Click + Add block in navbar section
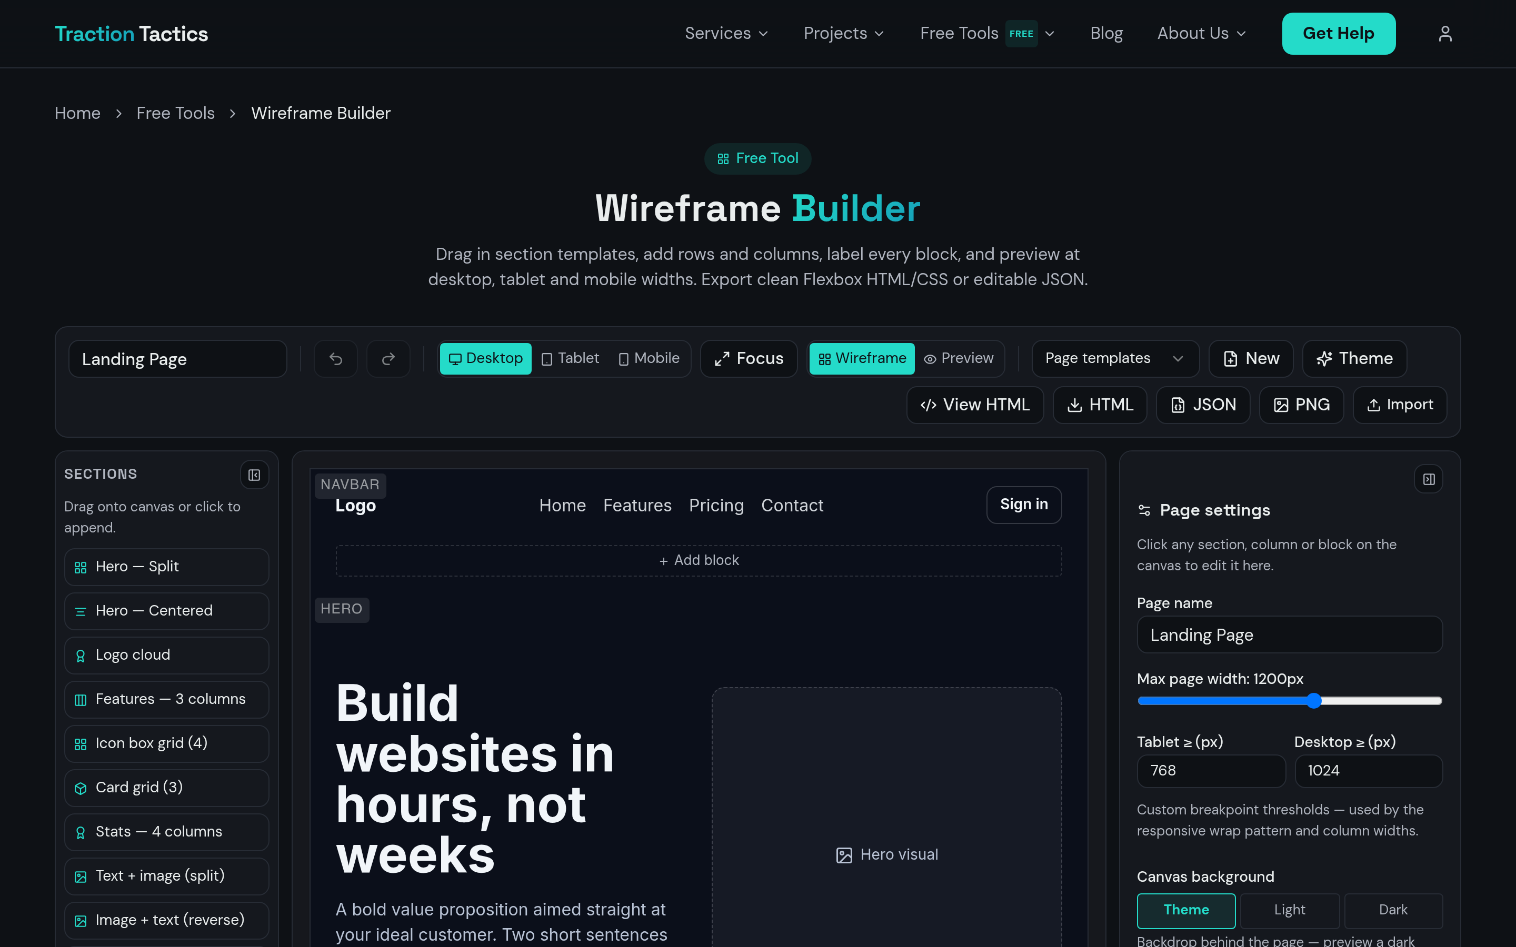Screen dimensions: 1516x947 click(x=699, y=560)
